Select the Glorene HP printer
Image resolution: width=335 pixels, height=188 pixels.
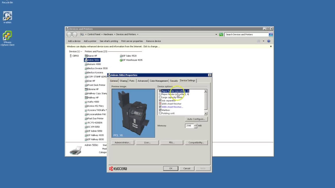pyautogui.click(x=92, y=89)
